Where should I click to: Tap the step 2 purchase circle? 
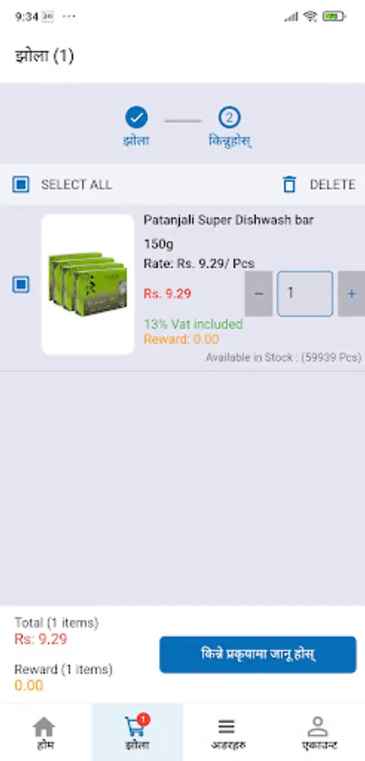[x=229, y=117]
